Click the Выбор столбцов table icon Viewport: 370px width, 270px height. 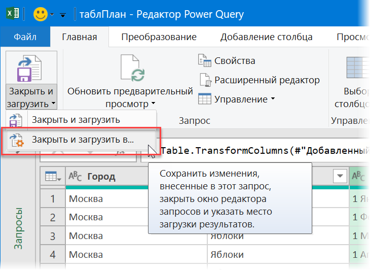coord(357,68)
